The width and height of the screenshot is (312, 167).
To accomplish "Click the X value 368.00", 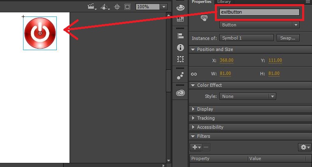I will (226, 60).
